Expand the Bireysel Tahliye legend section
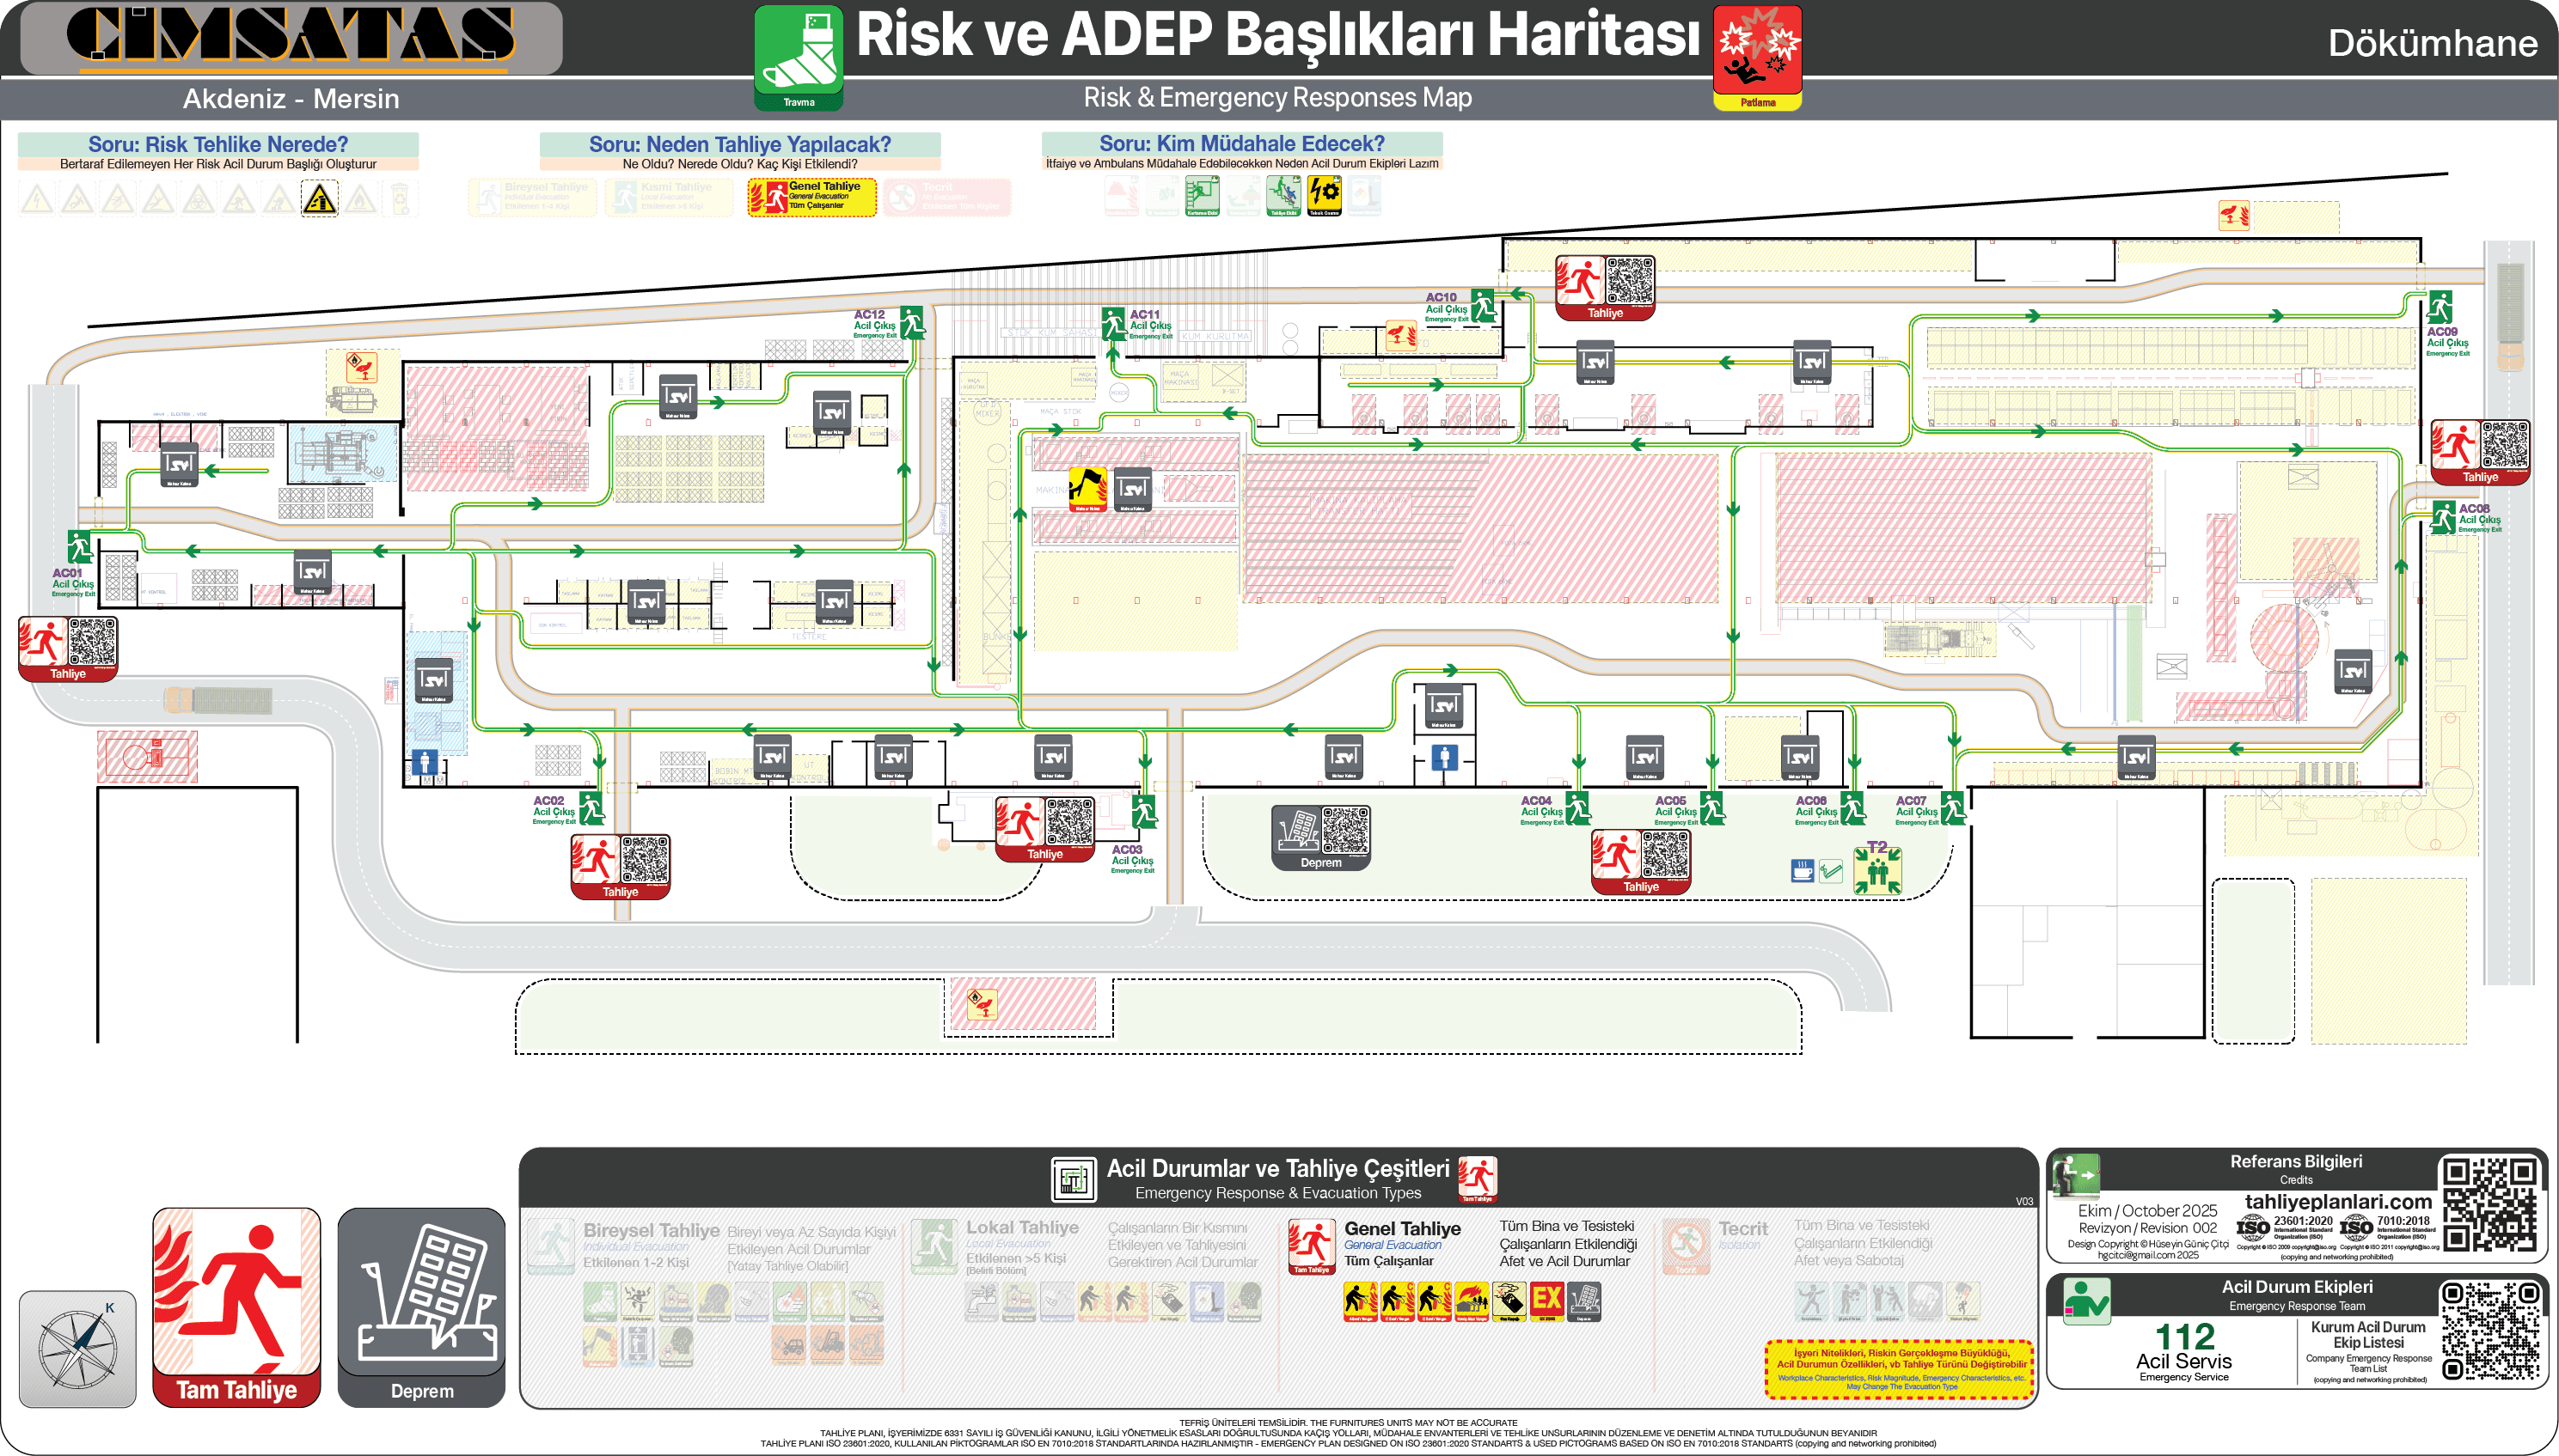Viewport: 2559px width, 1456px height. pyautogui.click(x=653, y=1232)
